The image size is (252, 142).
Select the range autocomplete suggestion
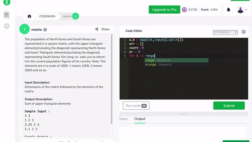[176, 60]
